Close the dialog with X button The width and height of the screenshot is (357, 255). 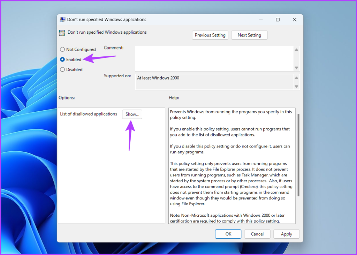pyautogui.click(x=295, y=19)
